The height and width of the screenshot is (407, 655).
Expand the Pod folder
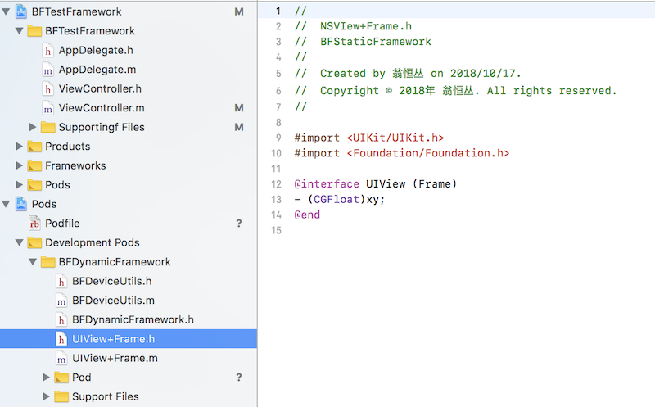click(46, 378)
